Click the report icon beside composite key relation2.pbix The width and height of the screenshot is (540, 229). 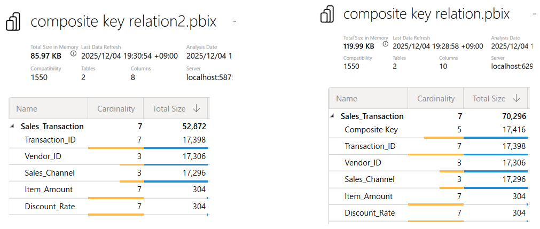coord(14,22)
